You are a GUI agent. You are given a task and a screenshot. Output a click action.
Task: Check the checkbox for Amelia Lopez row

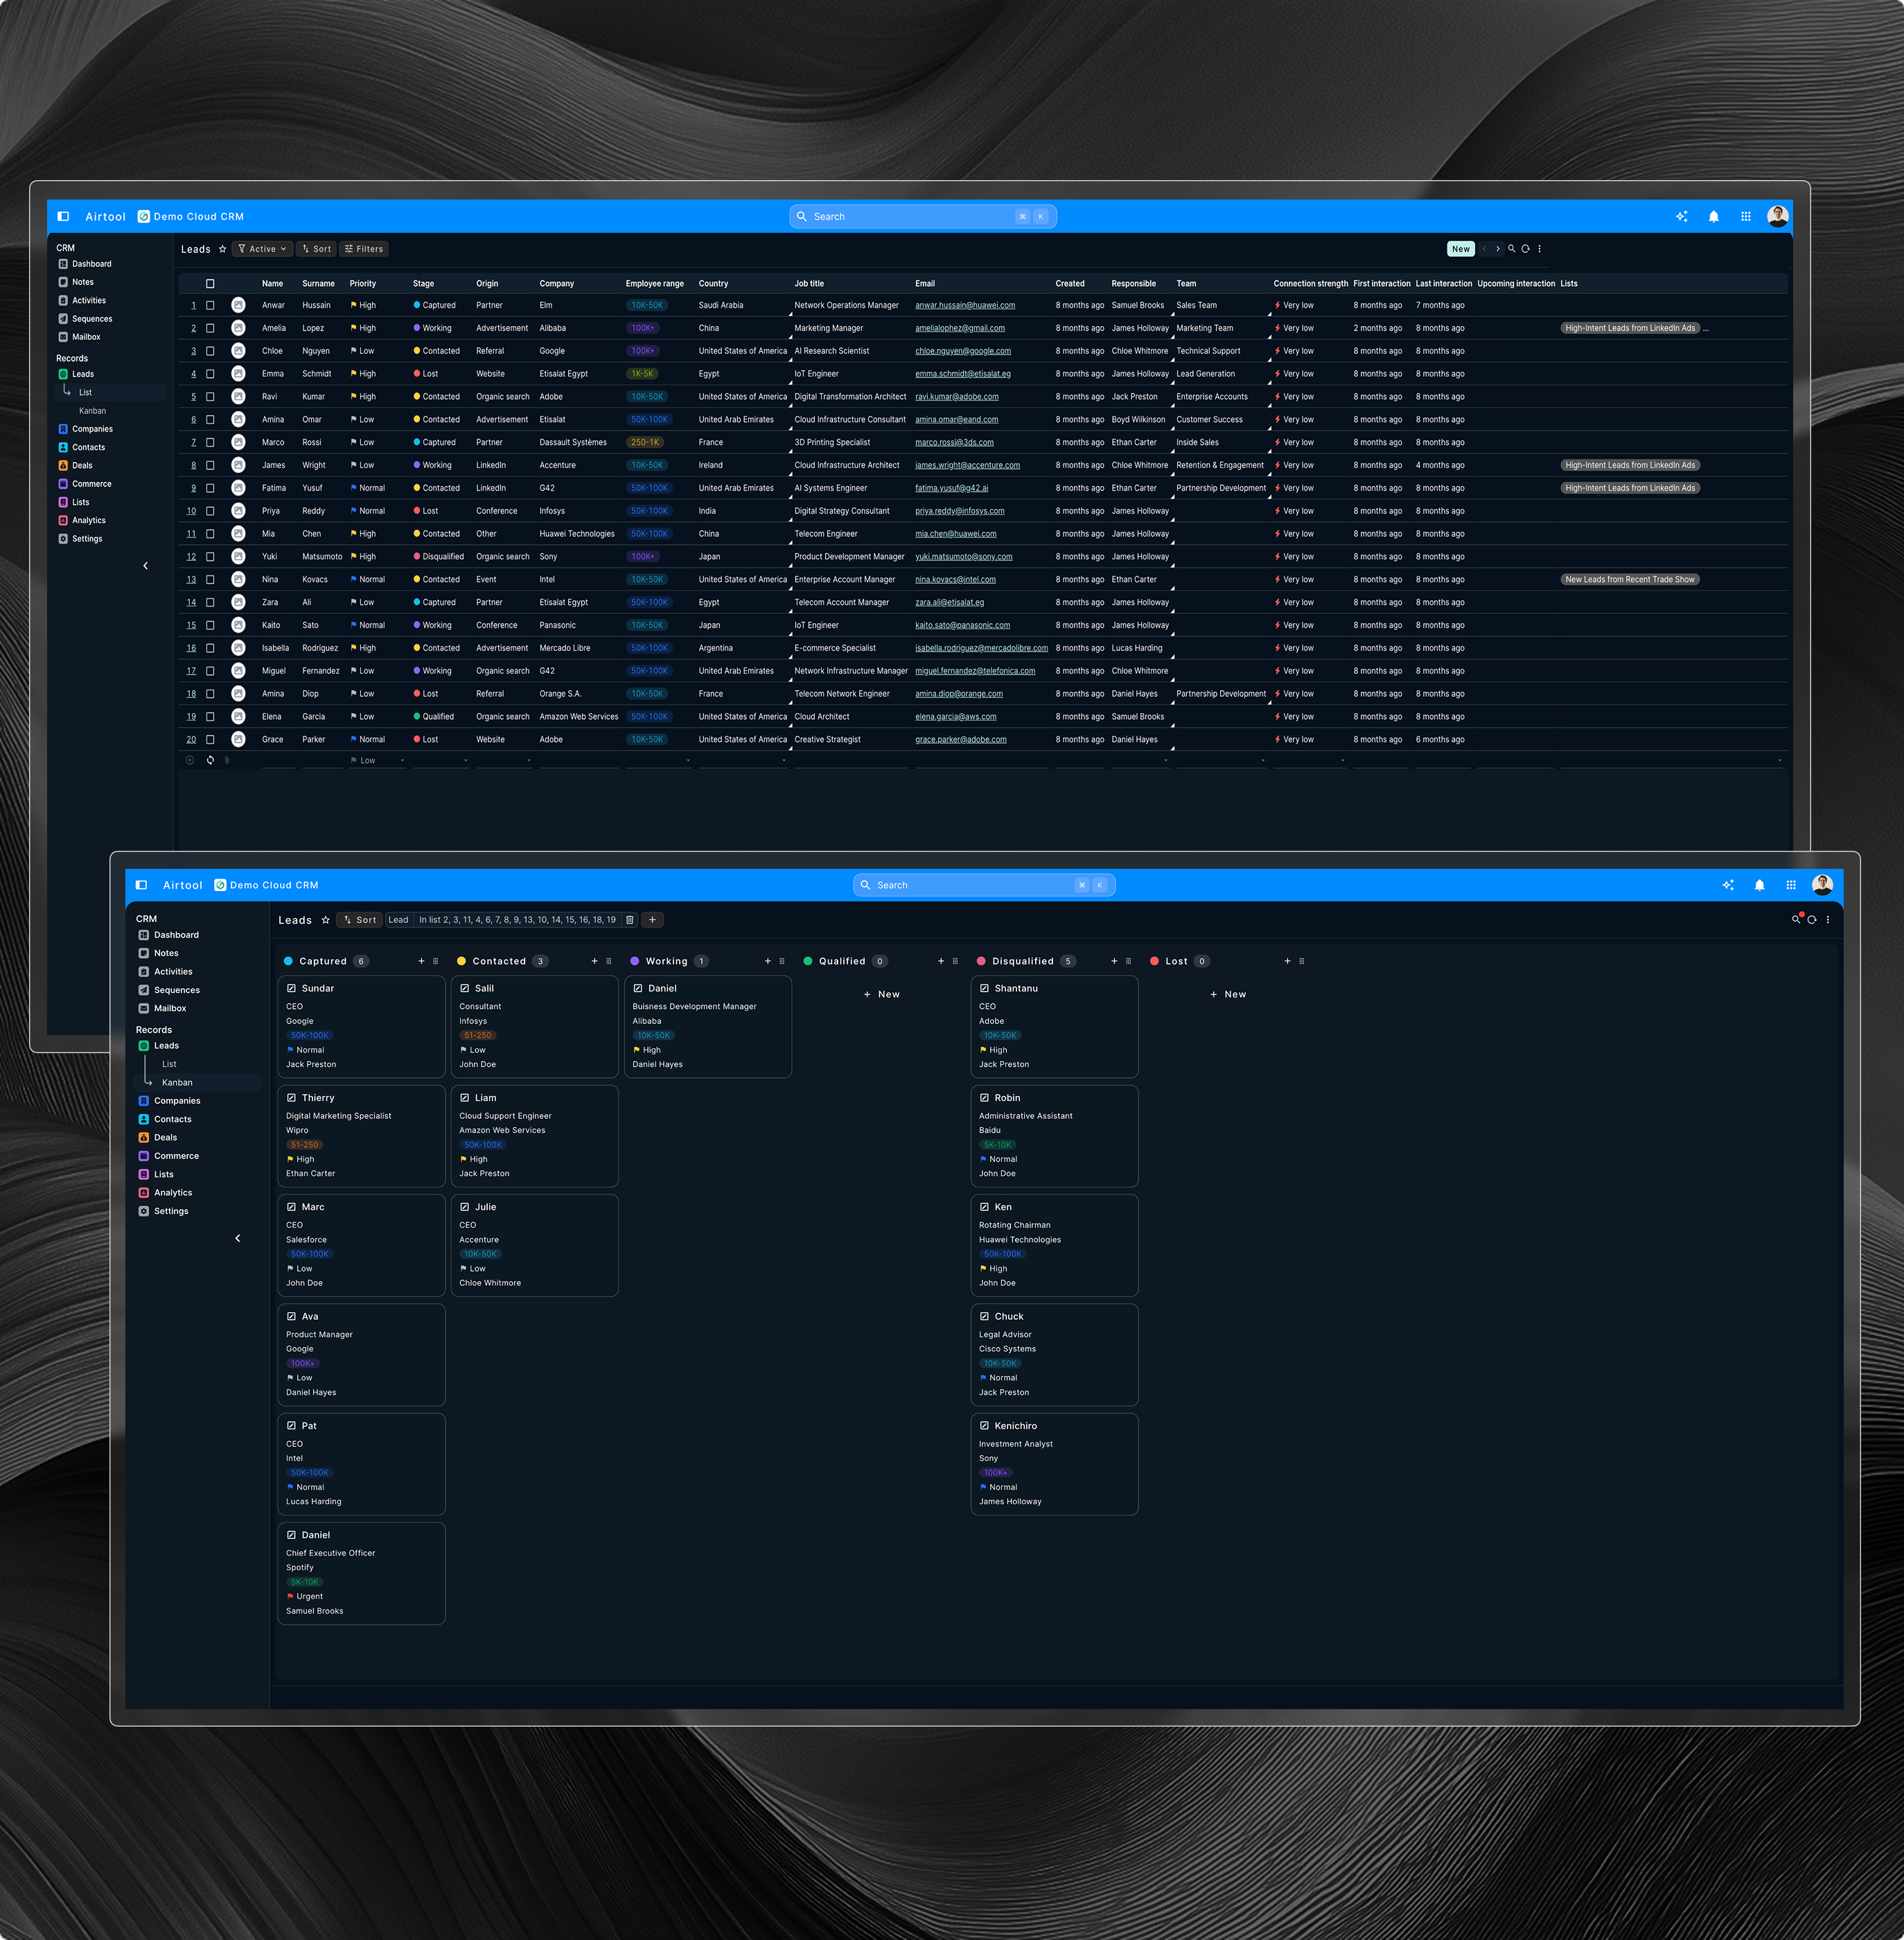(210, 328)
